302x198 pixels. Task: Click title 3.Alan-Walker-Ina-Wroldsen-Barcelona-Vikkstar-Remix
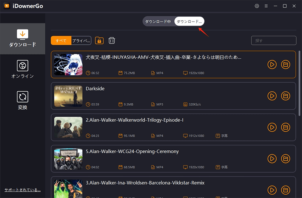(145, 183)
